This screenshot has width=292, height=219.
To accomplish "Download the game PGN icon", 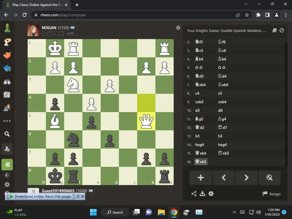I will click(202, 194).
